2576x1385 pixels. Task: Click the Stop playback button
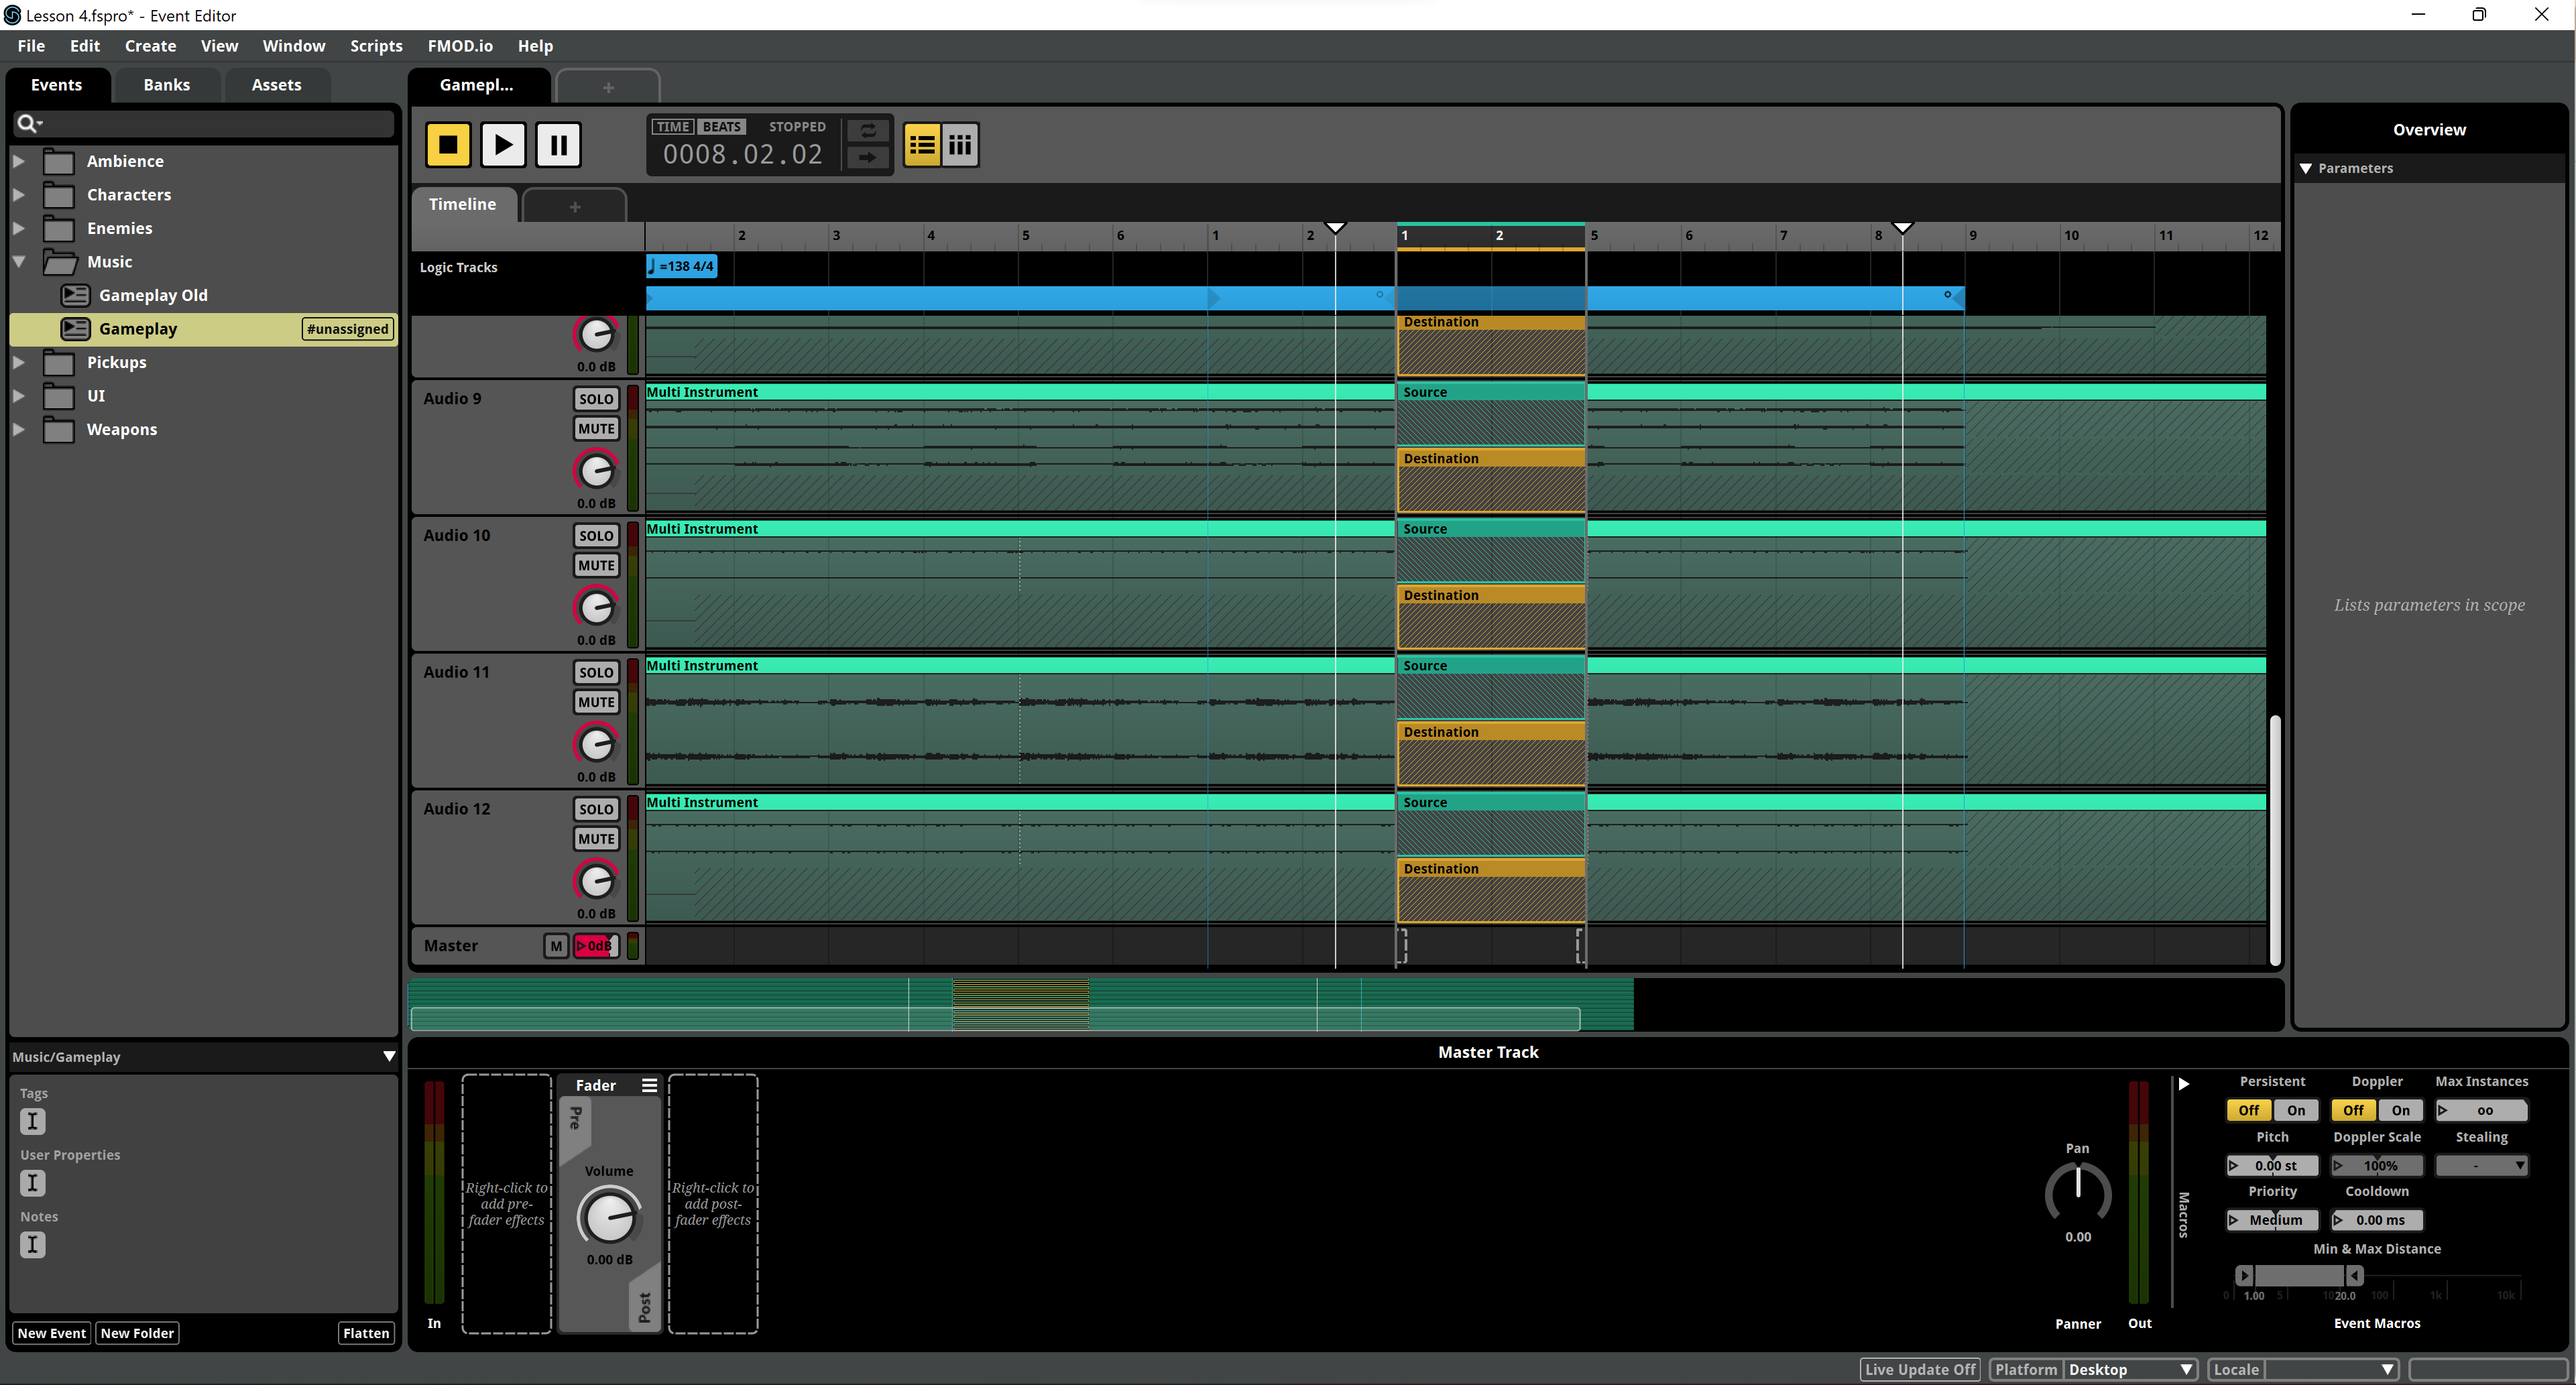point(448,145)
